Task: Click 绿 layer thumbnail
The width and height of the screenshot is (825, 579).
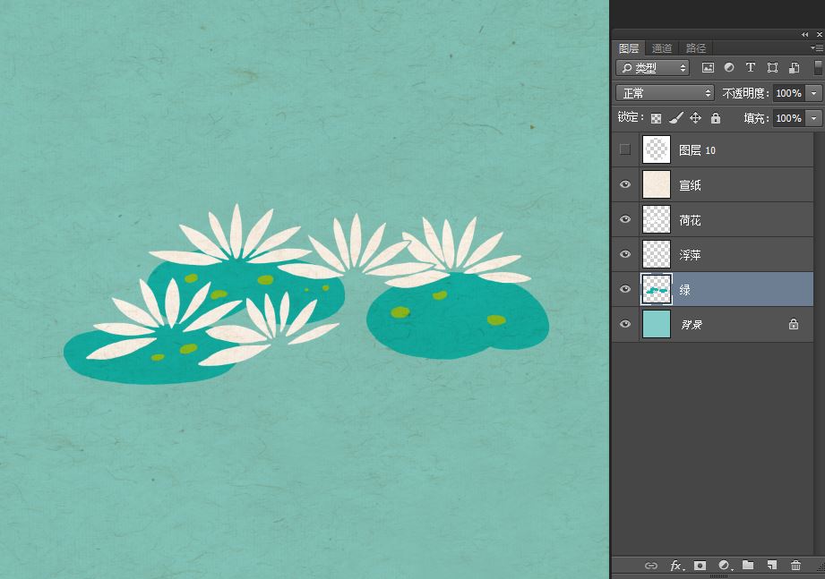Action: pyautogui.click(x=657, y=289)
